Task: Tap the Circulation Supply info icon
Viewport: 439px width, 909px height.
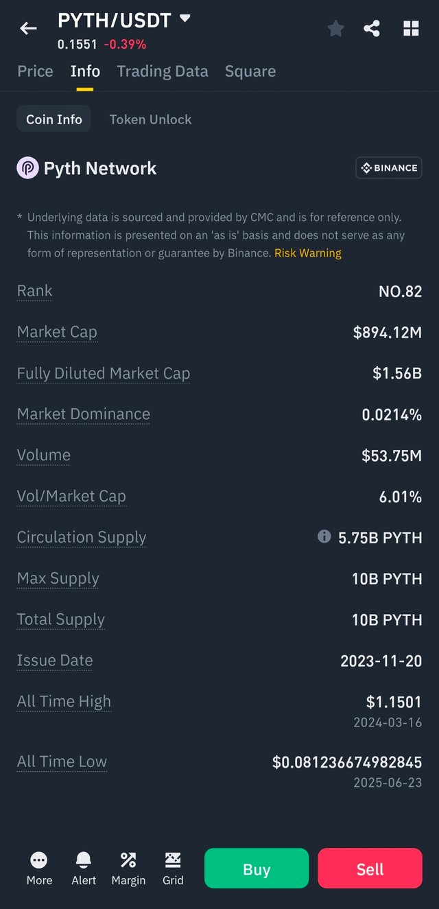Action: click(324, 536)
